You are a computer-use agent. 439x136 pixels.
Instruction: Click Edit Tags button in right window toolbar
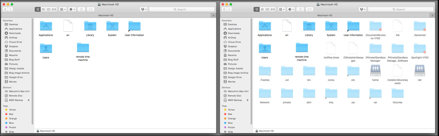pyautogui.click(x=310, y=9)
